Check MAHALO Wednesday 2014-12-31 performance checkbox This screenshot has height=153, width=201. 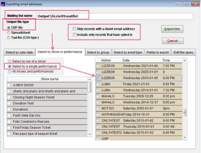coord(98,102)
